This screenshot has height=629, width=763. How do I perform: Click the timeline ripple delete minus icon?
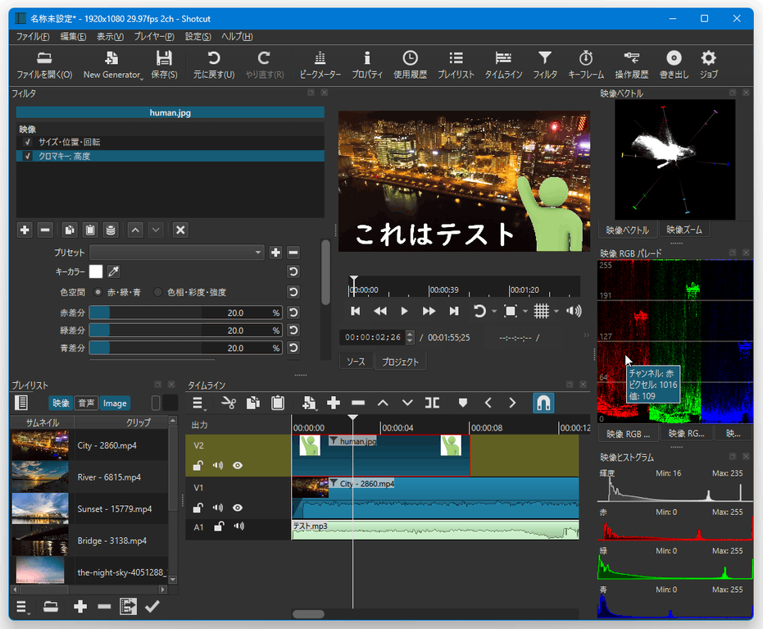[x=358, y=403]
